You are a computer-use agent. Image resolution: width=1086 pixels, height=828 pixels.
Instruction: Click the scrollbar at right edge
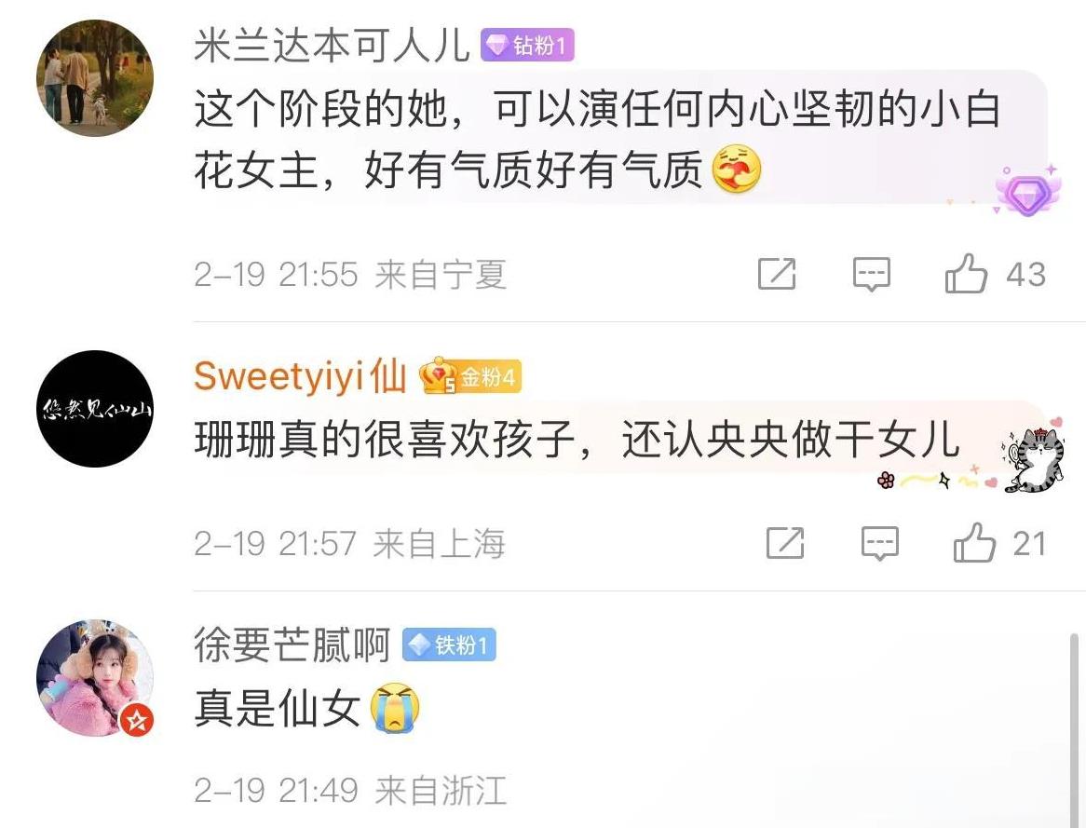click(x=1074, y=729)
